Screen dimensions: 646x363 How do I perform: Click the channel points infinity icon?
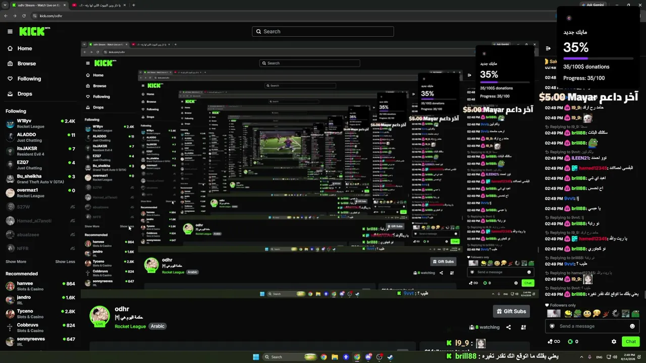tap(554, 341)
